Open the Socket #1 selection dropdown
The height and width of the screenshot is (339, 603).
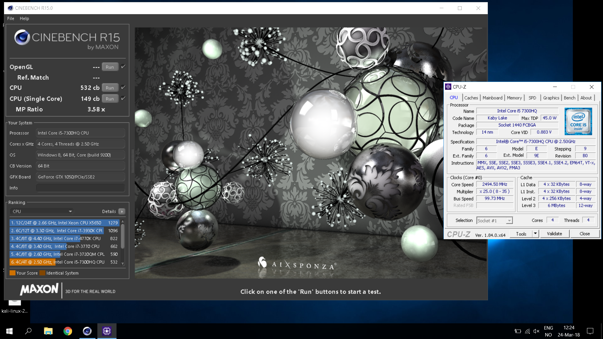[x=495, y=221]
